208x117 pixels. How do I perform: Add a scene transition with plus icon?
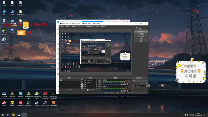[x=141, y=83]
